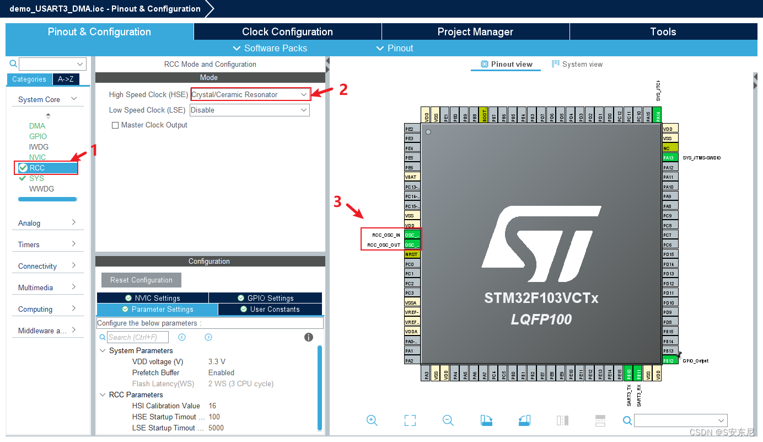Rotate the chip view counterclockwise
The image size is (763, 442).
(x=524, y=420)
